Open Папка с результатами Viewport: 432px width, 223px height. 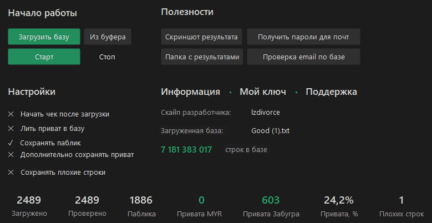(202, 57)
